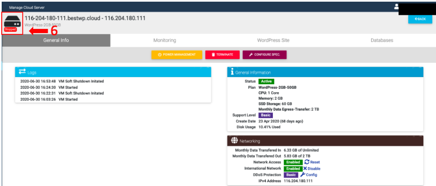This screenshot has width=436, height=186.
Task: Click Monthly Data Transfered Out value 5.83 GB
Action: [x=297, y=156]
